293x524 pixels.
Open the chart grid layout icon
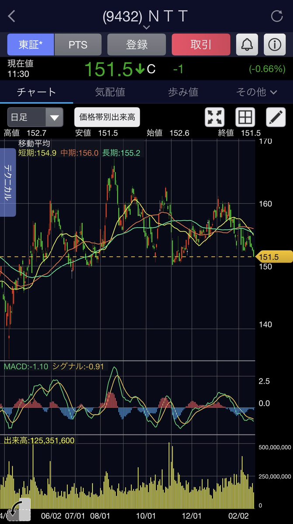(245, 117)
